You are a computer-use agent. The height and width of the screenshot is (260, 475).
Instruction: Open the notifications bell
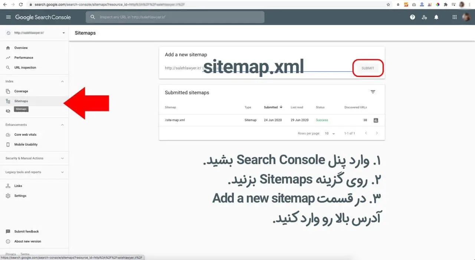pyautogui.click(x=436, y=17)
